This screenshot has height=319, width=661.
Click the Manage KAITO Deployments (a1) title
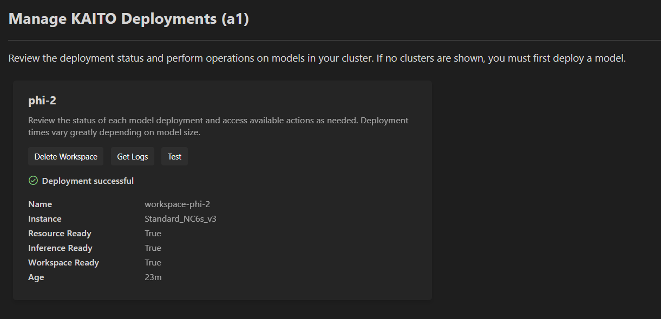pyautogui.click(x=129, y=19)
